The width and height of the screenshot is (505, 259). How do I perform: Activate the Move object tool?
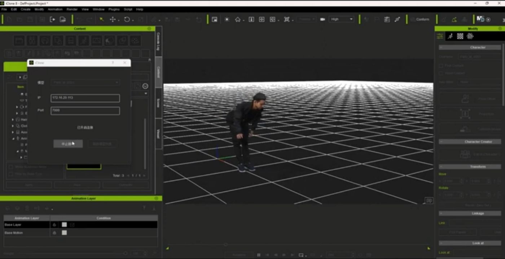(x=112, y=19)
